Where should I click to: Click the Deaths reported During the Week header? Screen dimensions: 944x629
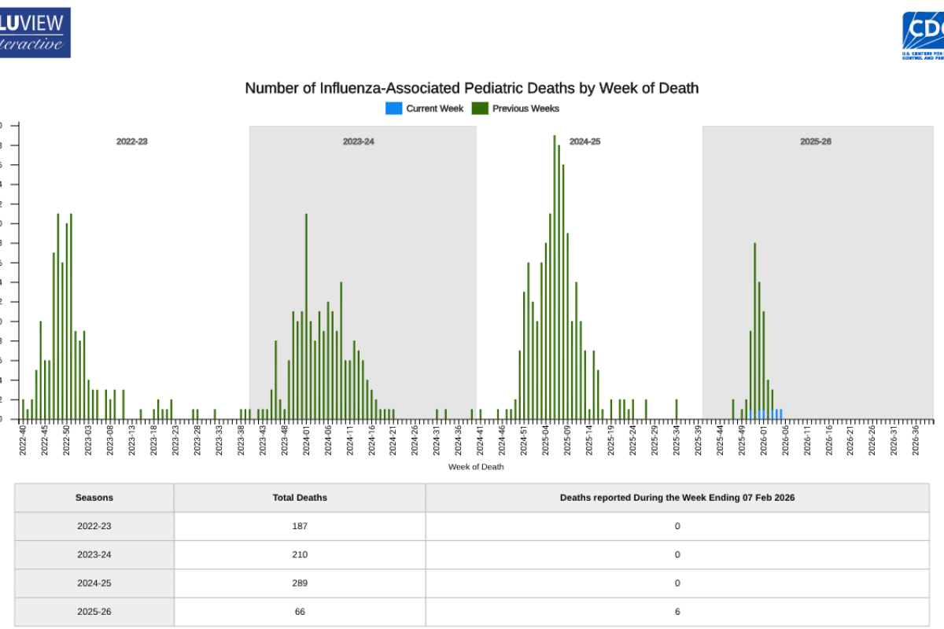677,498
